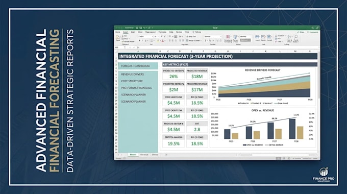Switch to the Revenue sheet tab

click(x=144, y=155)
